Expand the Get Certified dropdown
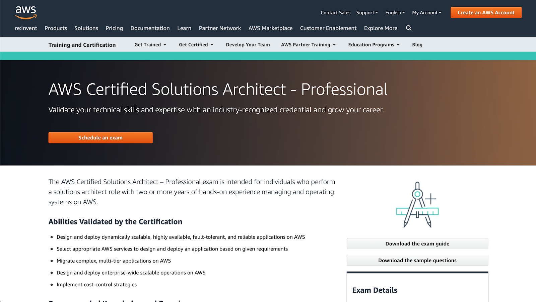Image resolution: width=536 pixels, height=302 pixels. point(196,45)
